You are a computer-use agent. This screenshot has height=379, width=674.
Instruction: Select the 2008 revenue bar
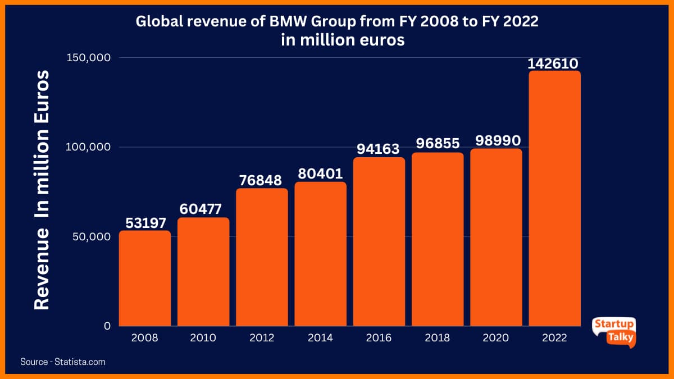145,278
